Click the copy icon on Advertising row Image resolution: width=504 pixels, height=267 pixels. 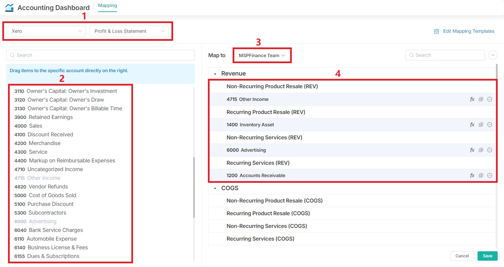(x=481, y=150)
